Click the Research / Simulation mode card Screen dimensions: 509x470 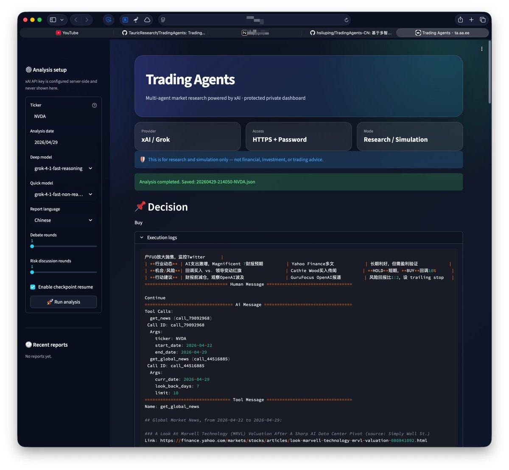coord(410,136)
